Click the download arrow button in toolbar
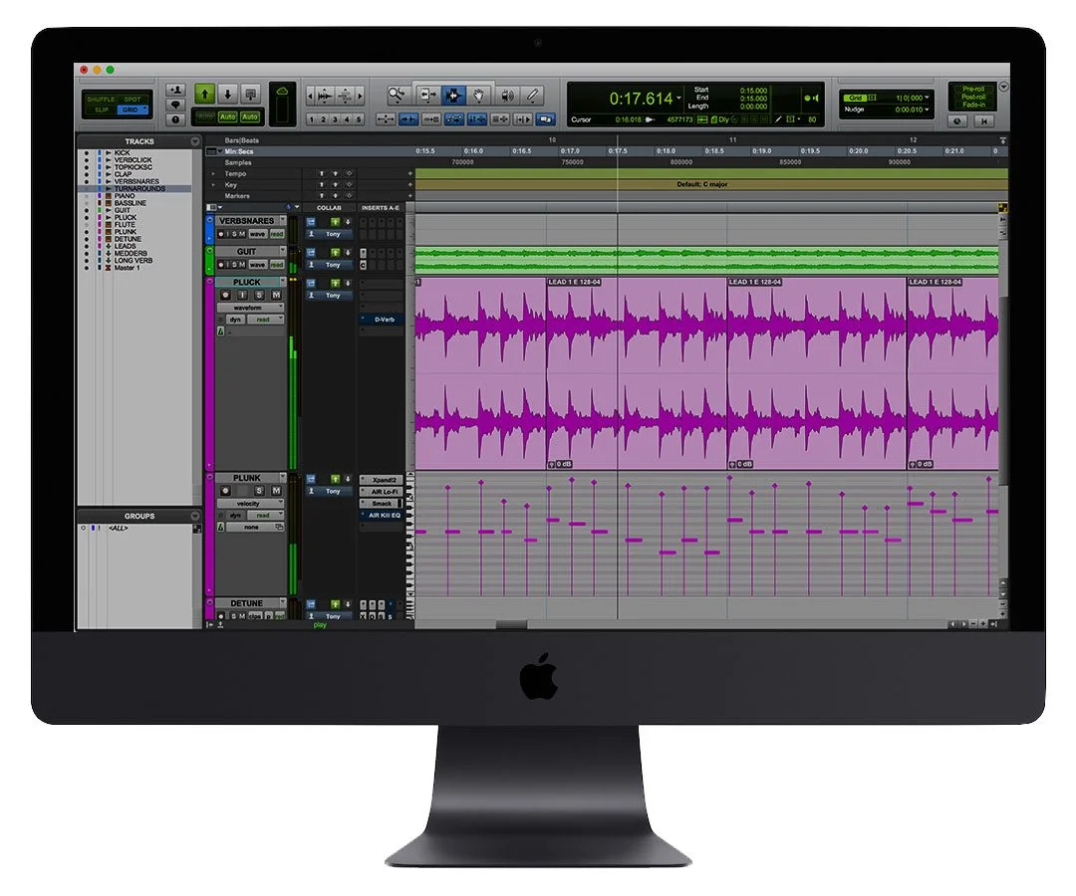This screenshot has width=1076, height=896. pyautogui.click(x=228, y=94)
